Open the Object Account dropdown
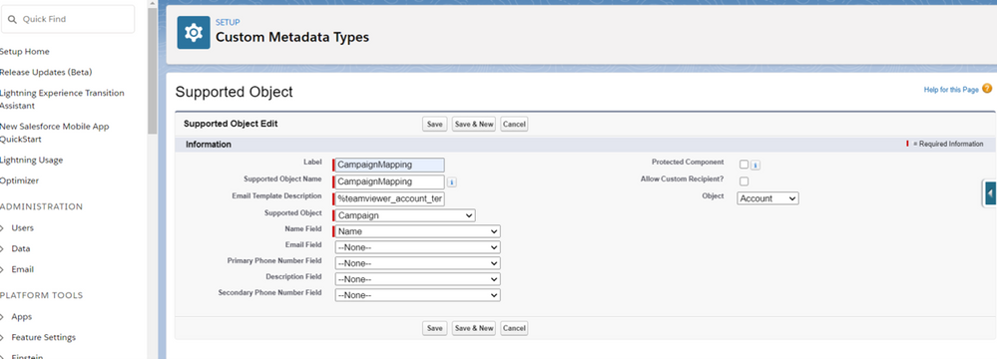This screenshot has height=359, width=997. pos(768,198)
